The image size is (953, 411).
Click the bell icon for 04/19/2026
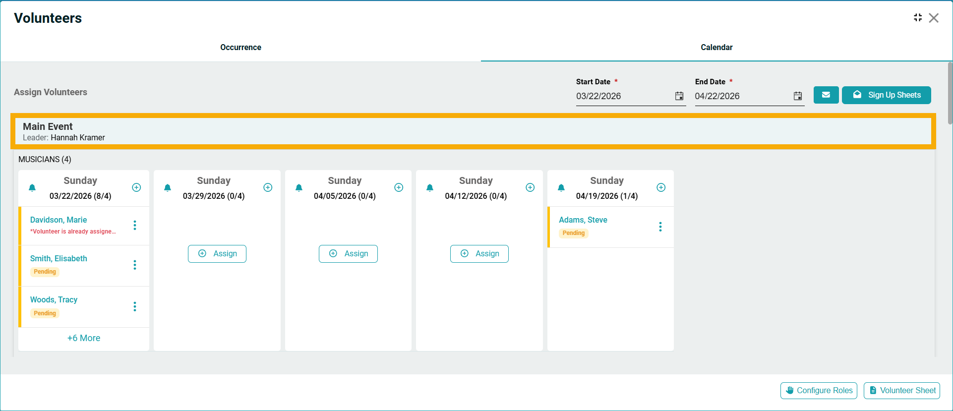click(561, 188)
